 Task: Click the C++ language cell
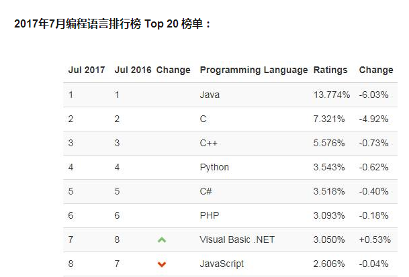209,143
